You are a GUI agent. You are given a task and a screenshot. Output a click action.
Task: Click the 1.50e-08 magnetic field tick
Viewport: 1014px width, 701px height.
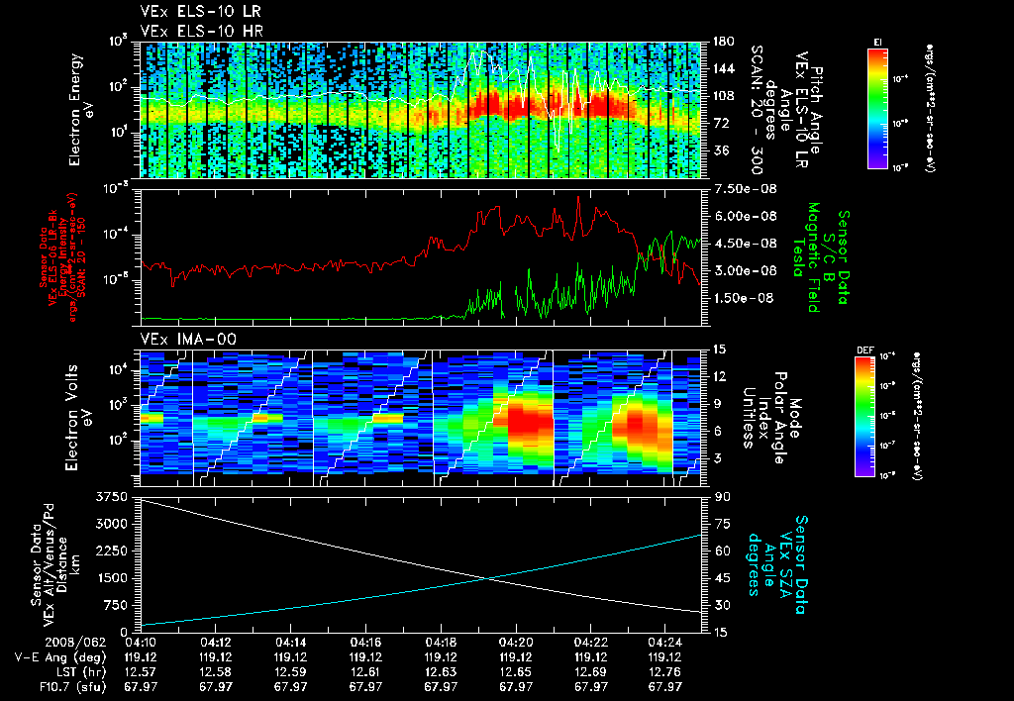click(x=745, y=298)
